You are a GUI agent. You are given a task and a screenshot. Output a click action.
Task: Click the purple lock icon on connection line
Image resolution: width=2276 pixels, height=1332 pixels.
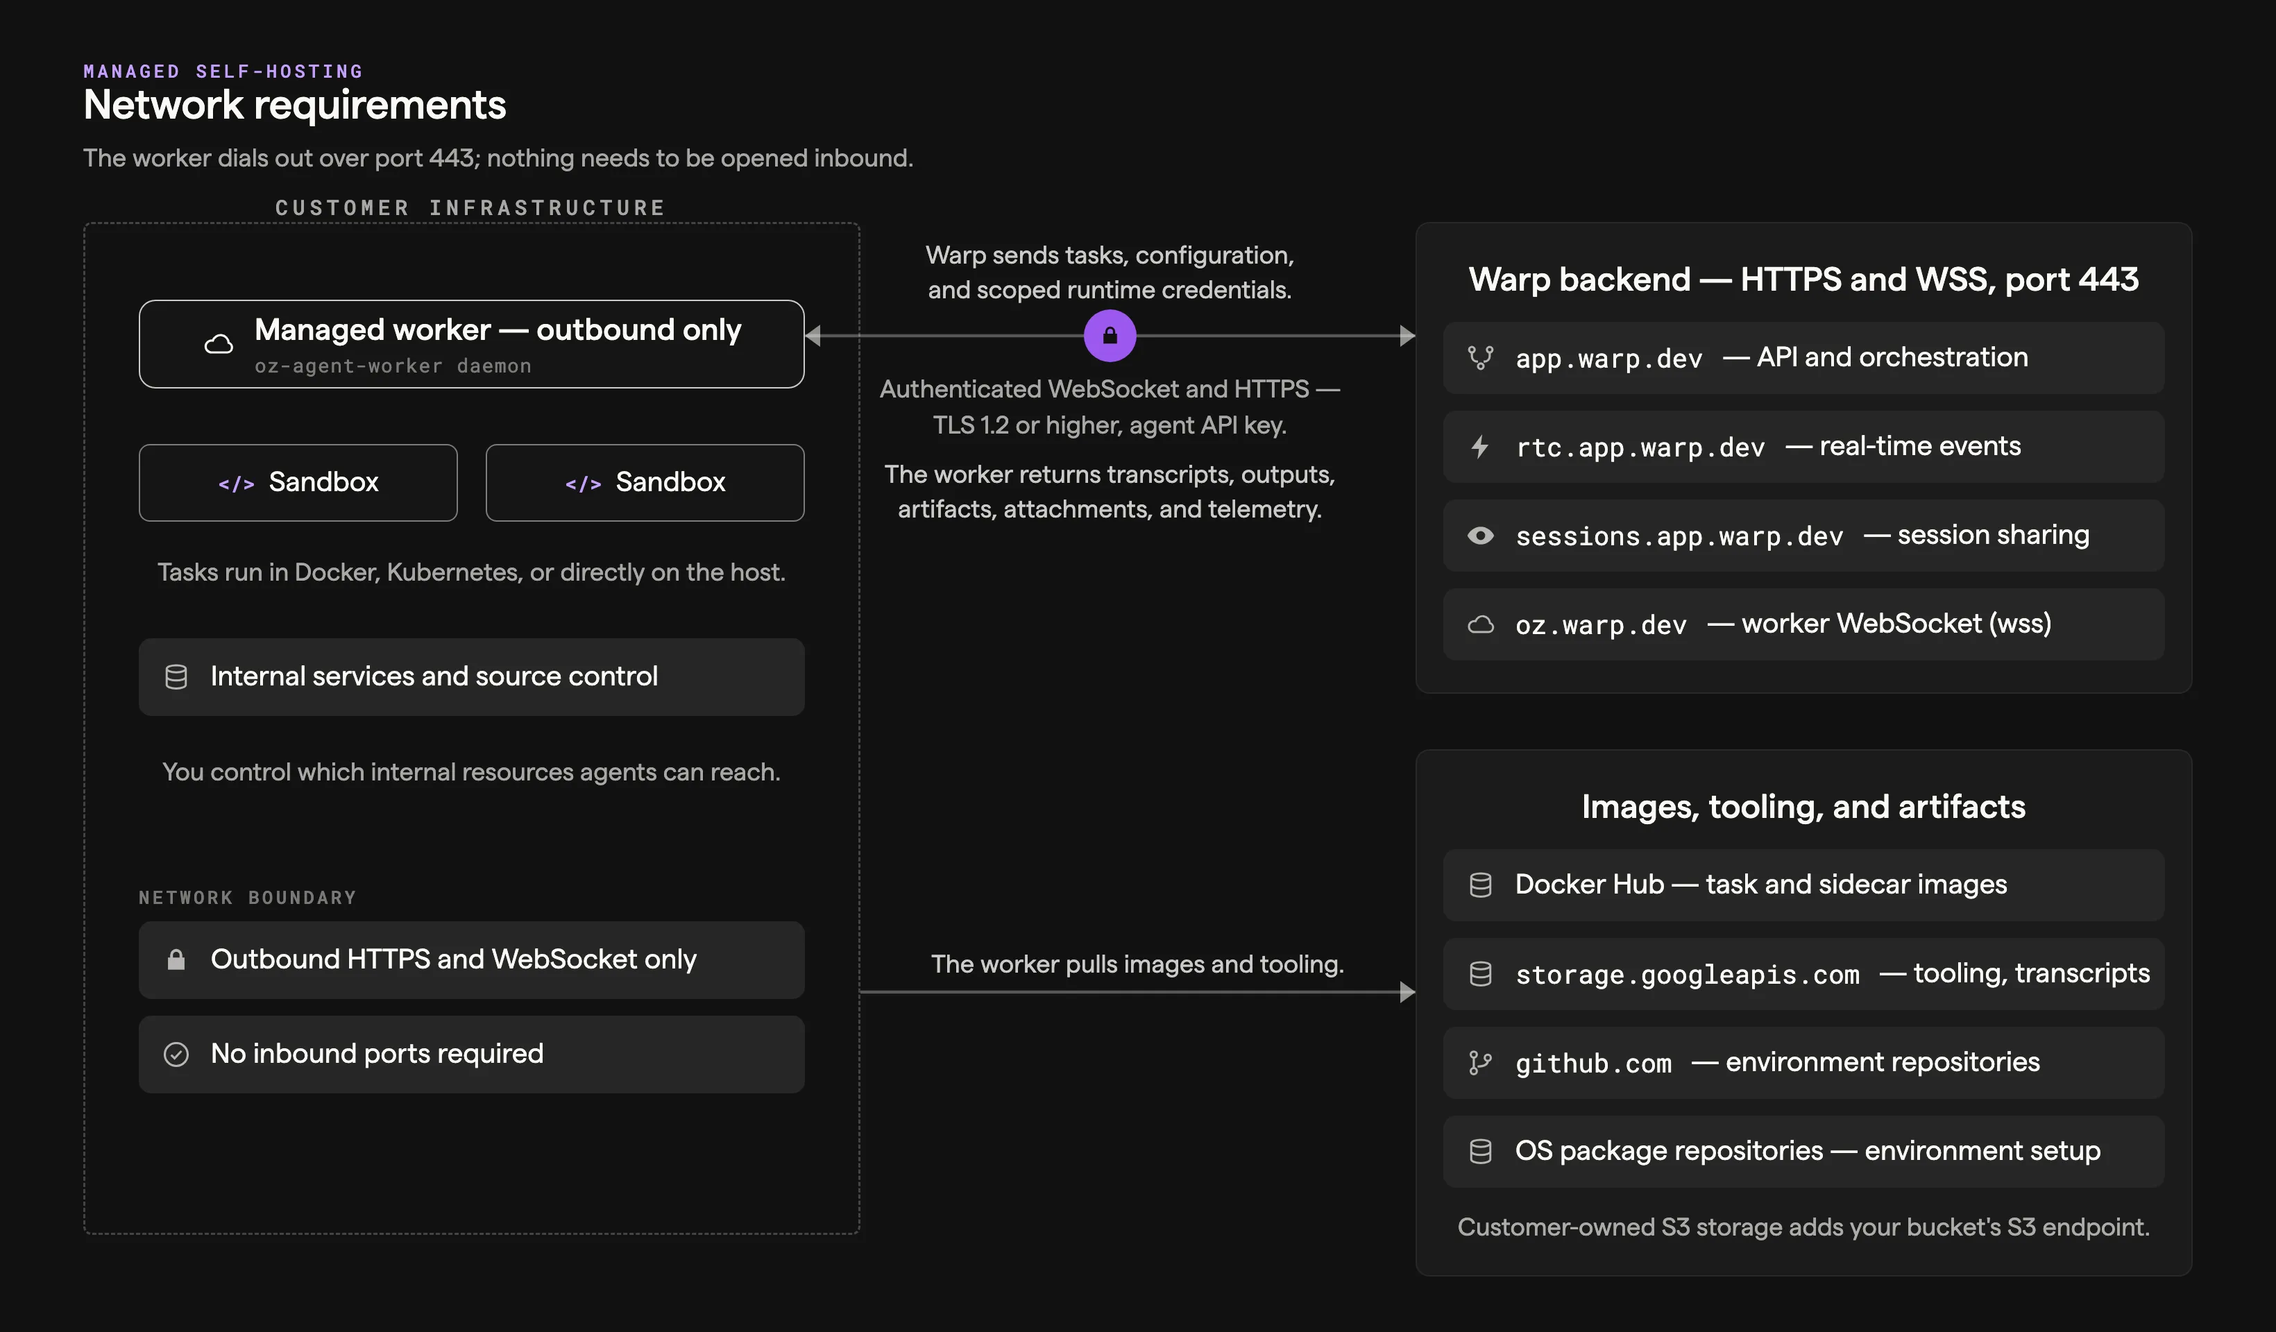coord(1109,336)
